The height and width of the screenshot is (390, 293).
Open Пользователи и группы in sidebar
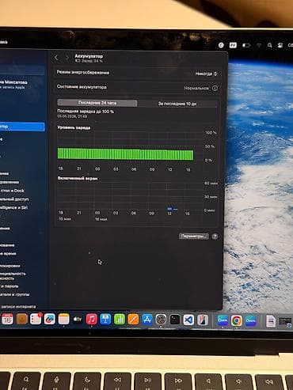[15, 294]
